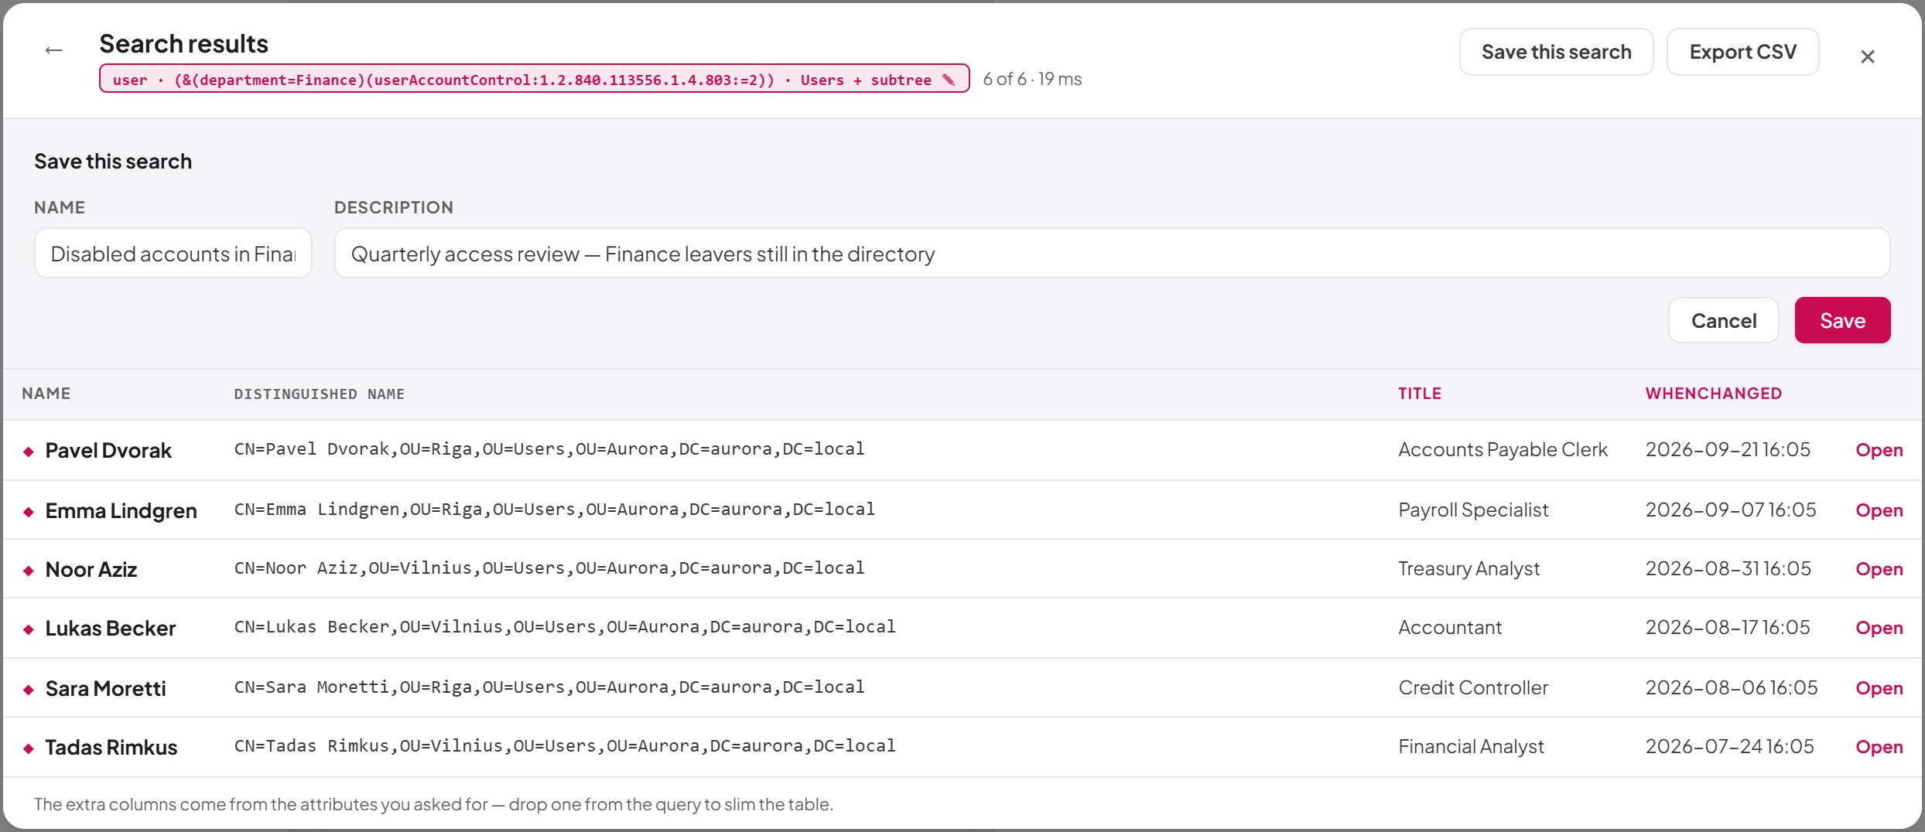Select the name Tadas Rimkus
This screenshot has height=832, width=1925.
point(111,748)
